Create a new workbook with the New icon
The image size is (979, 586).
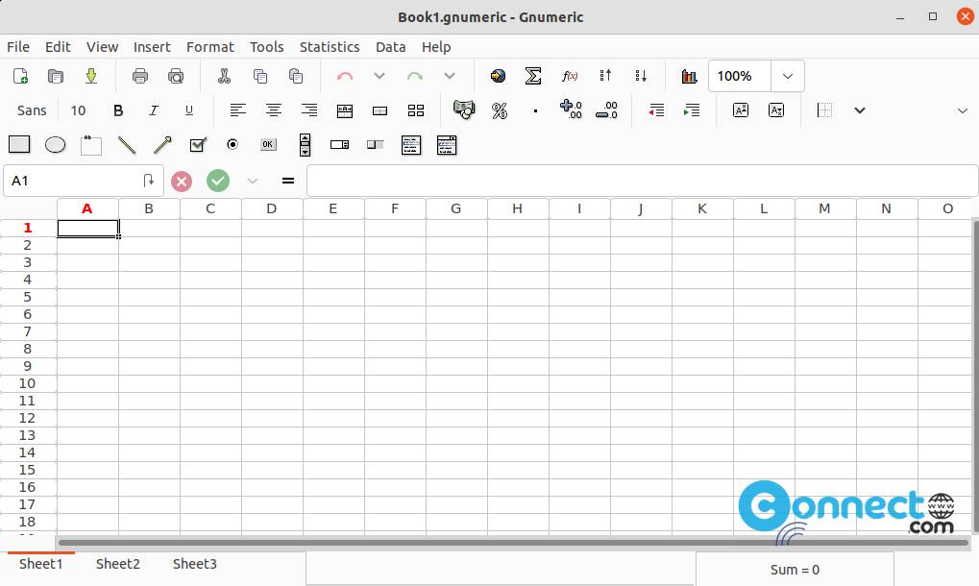coord(20,76)
